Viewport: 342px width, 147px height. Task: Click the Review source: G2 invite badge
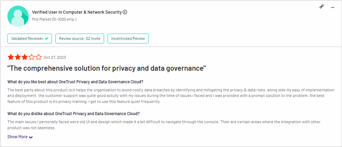point(80,38)
